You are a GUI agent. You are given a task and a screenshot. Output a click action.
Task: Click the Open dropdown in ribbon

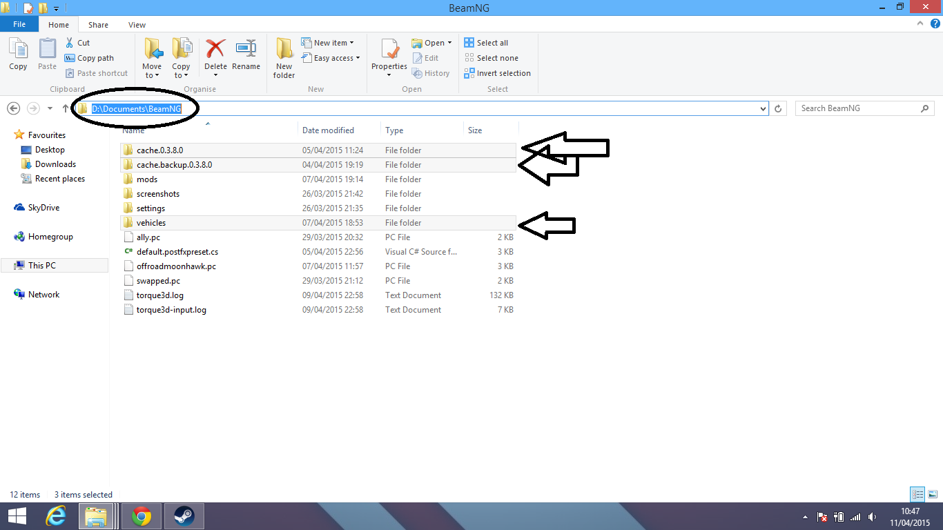[x=431, y=43]
